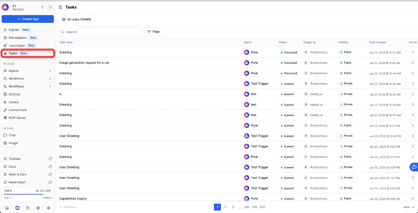The height and width of the screenshot is (213, 418).
Task: Open action menu for Image generation cat task
Action: point(413,63)
